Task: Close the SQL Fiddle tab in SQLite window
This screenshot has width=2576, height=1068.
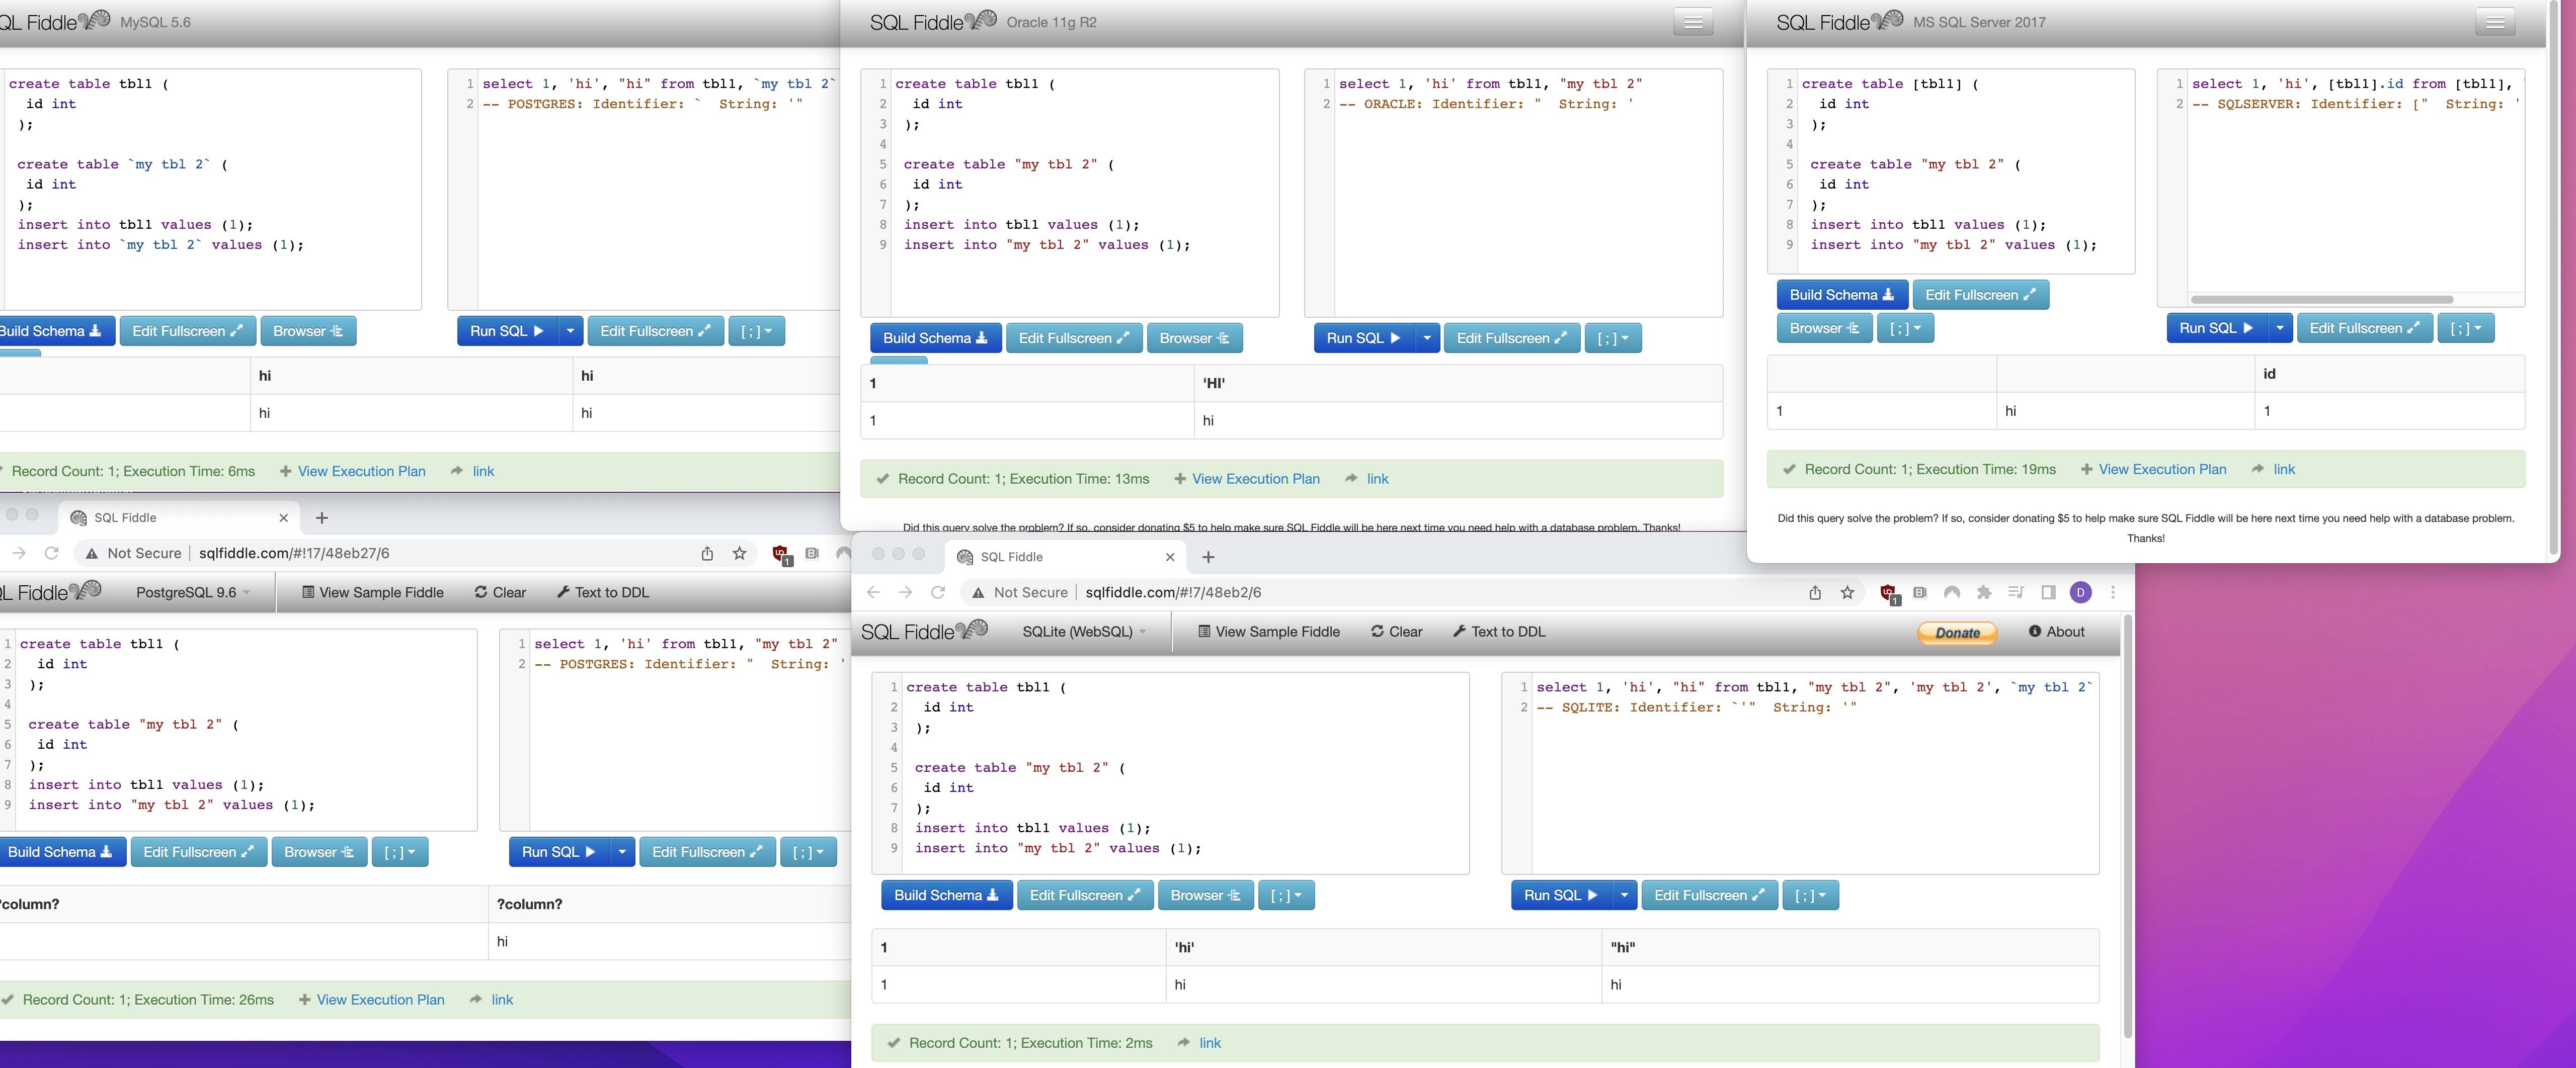Action: tap(1170, 557)
